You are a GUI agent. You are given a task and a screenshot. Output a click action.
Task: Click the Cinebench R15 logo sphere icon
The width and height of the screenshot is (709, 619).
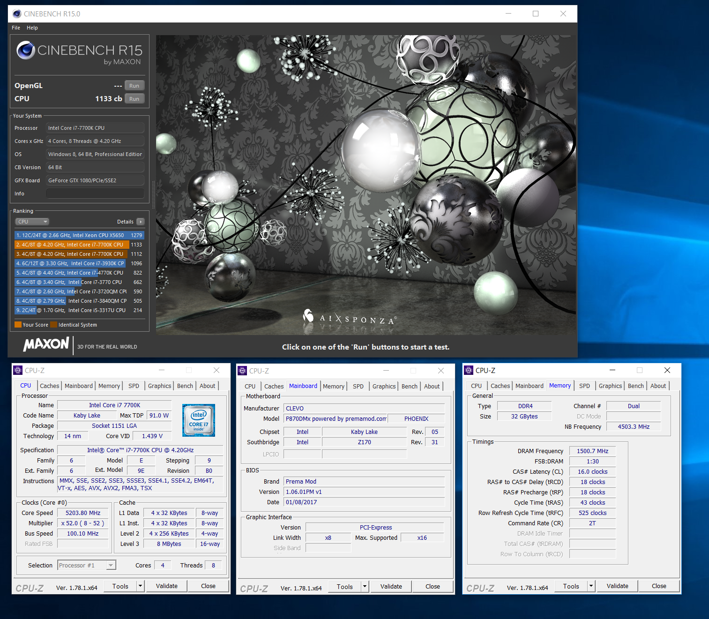point(26,50)
